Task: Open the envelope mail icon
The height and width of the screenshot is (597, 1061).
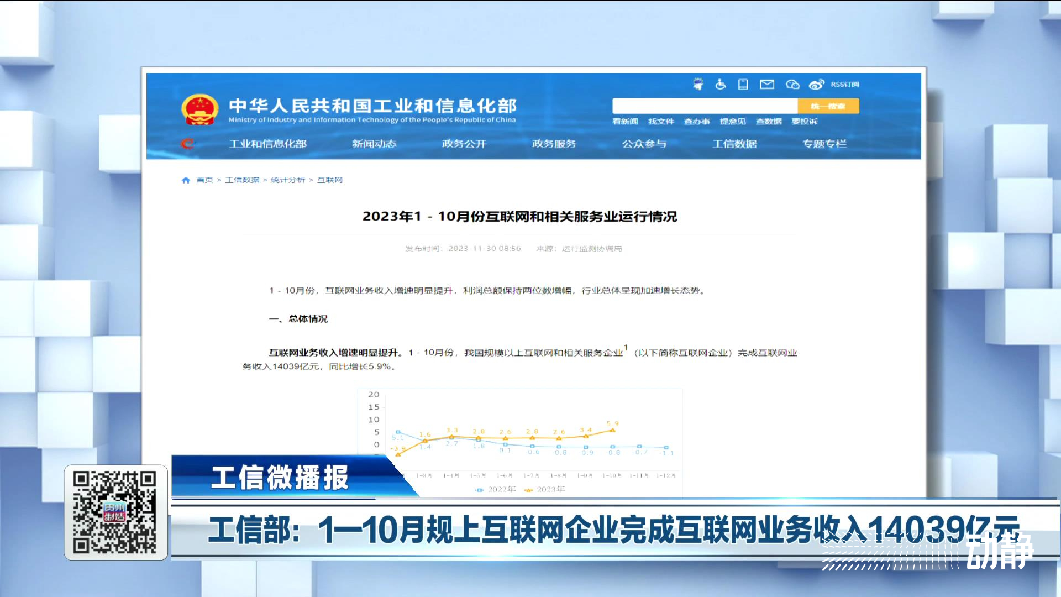Action: pos(767,84)
